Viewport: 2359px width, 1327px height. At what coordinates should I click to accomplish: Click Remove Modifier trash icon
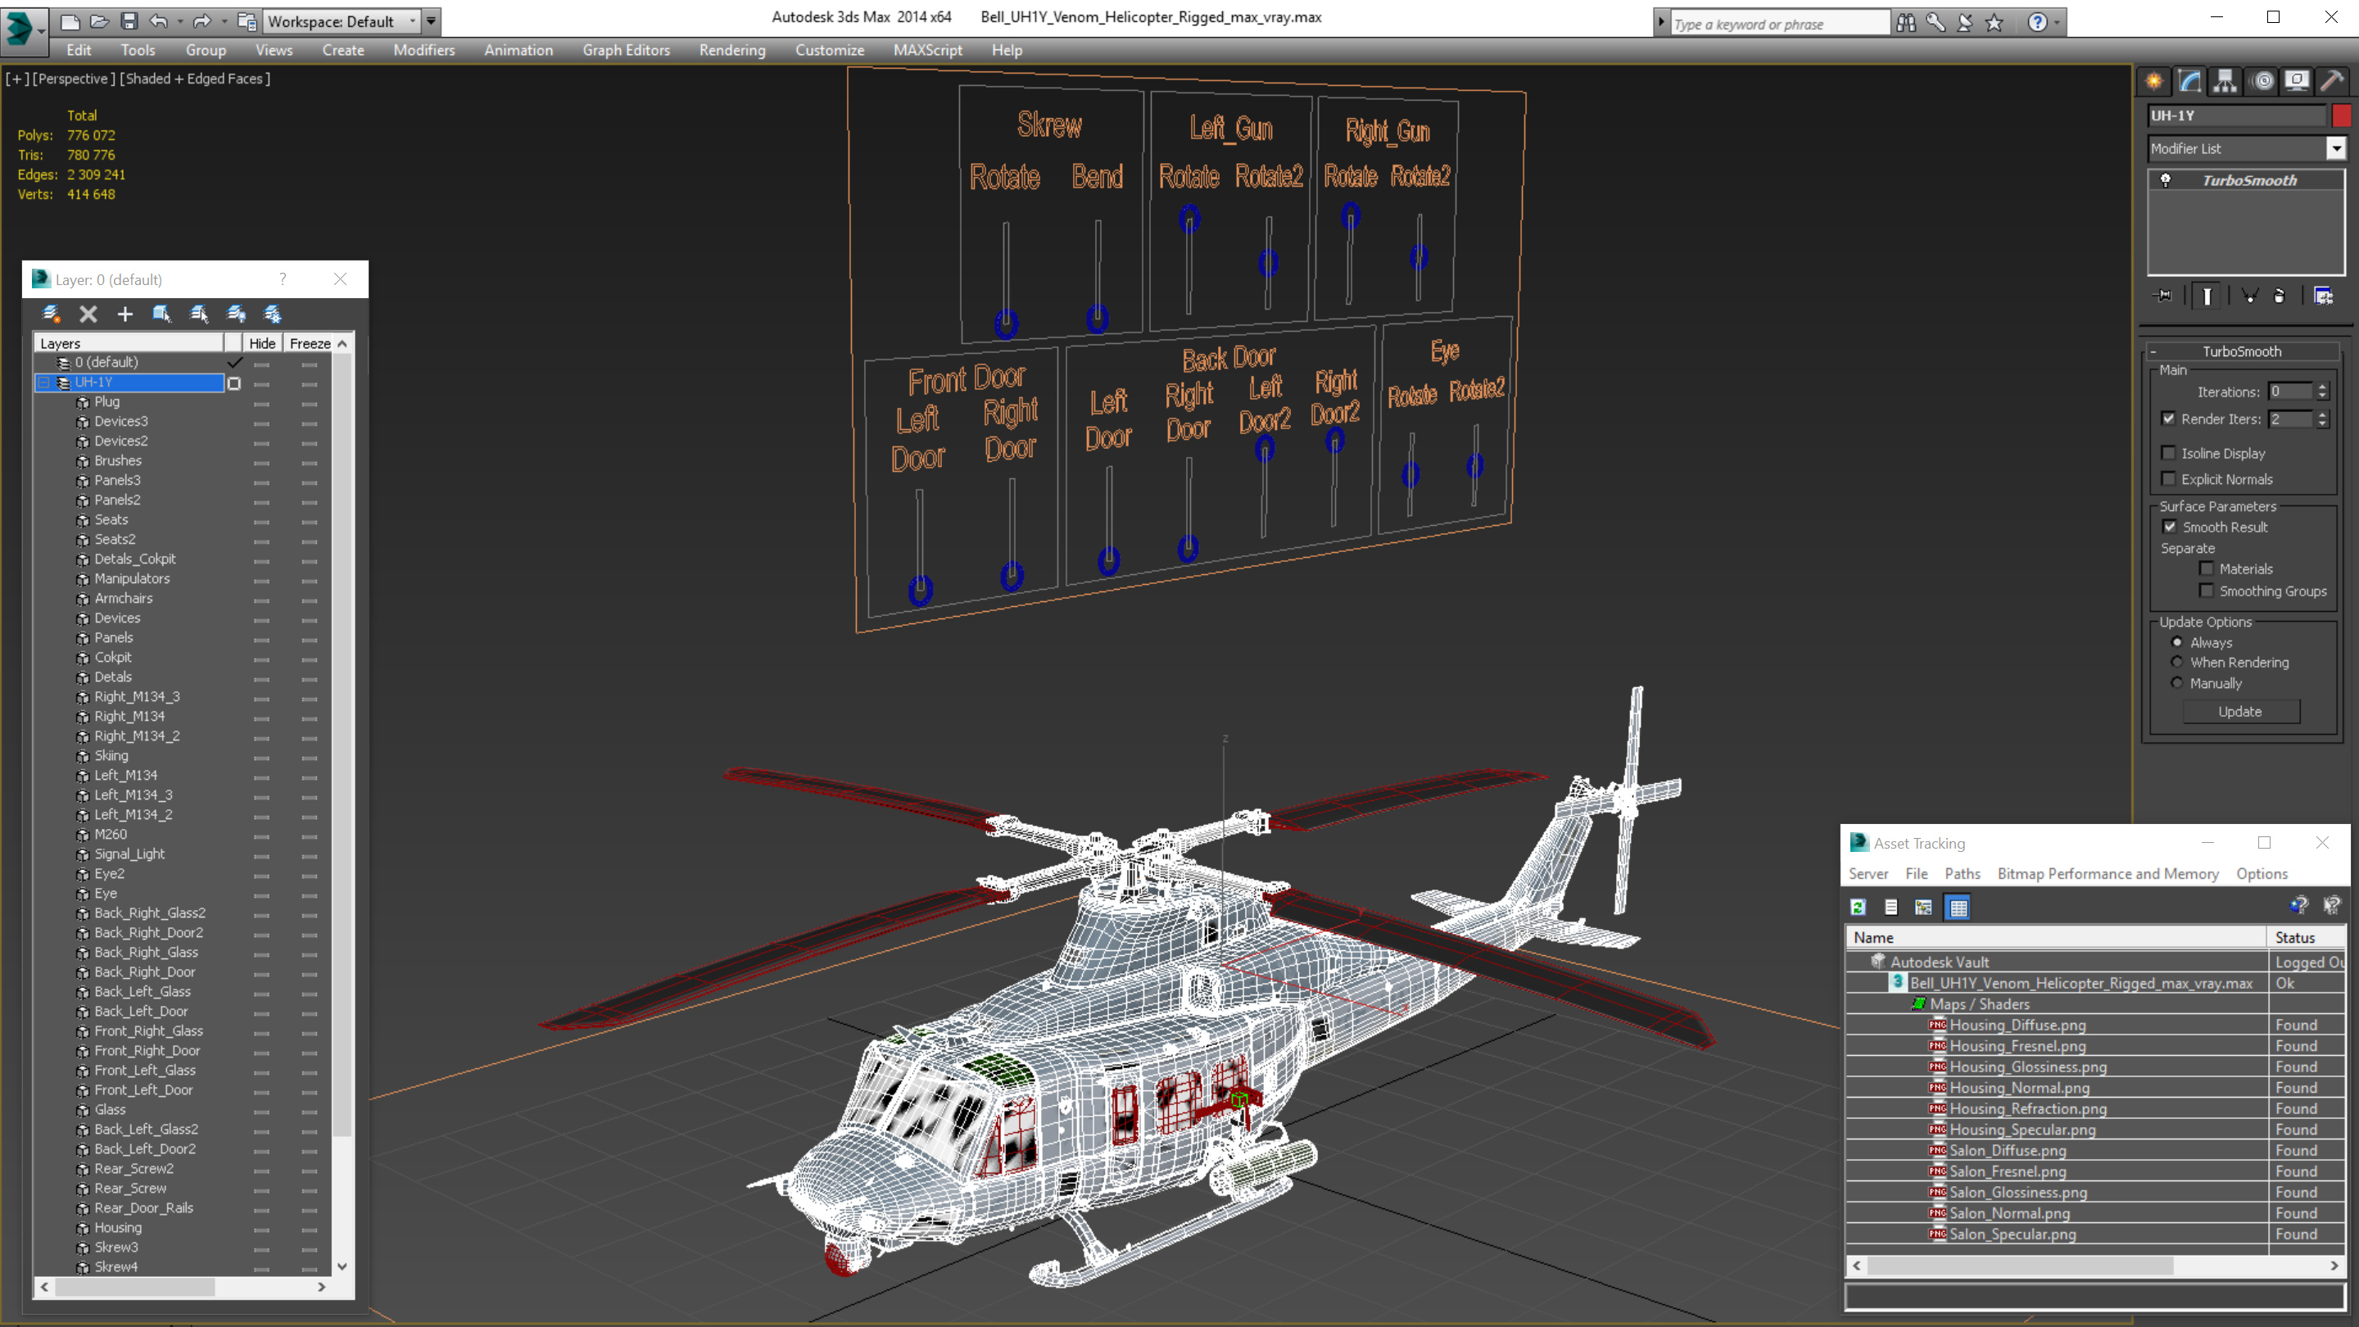[x=2280, y=296]
